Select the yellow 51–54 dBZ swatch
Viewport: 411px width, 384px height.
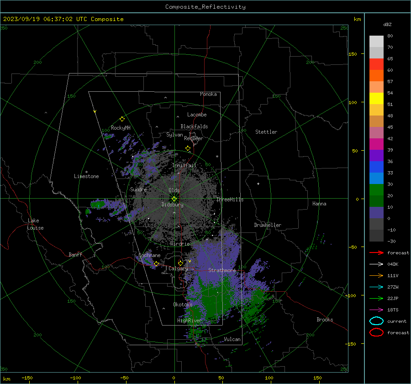click(376, 99)
